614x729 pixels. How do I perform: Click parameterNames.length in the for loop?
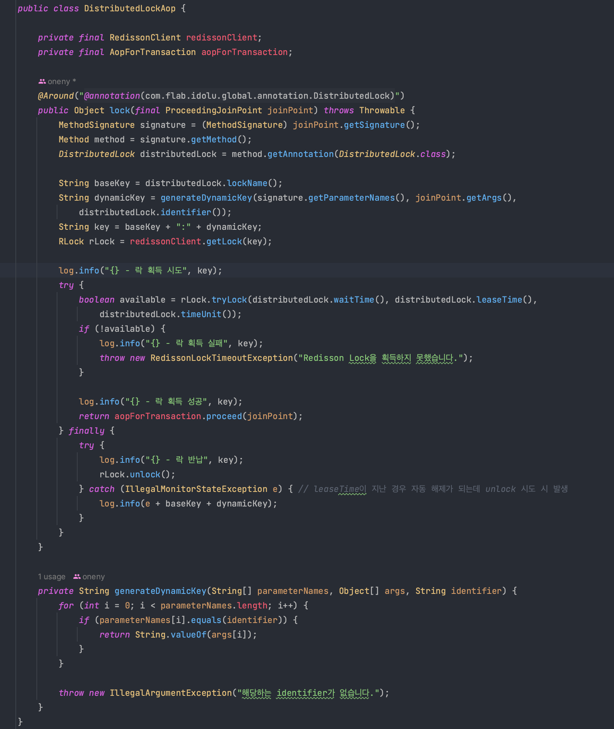click(214, 606)
